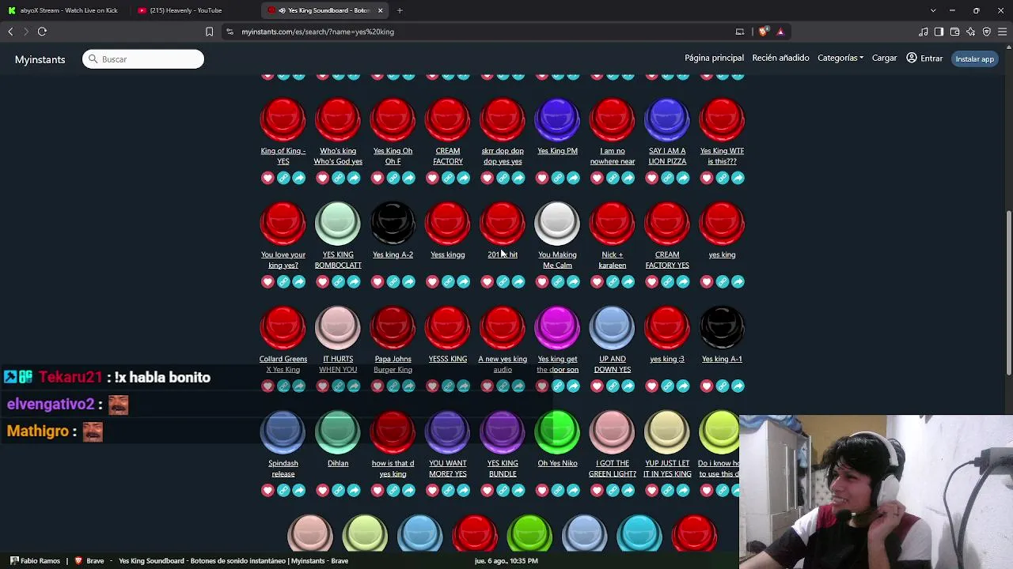
Task: Copy link of 'Spindash release' sound
Action: [283, 491]
